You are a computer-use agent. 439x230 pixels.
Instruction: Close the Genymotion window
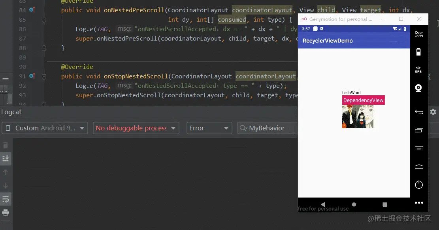coord(419,19)
